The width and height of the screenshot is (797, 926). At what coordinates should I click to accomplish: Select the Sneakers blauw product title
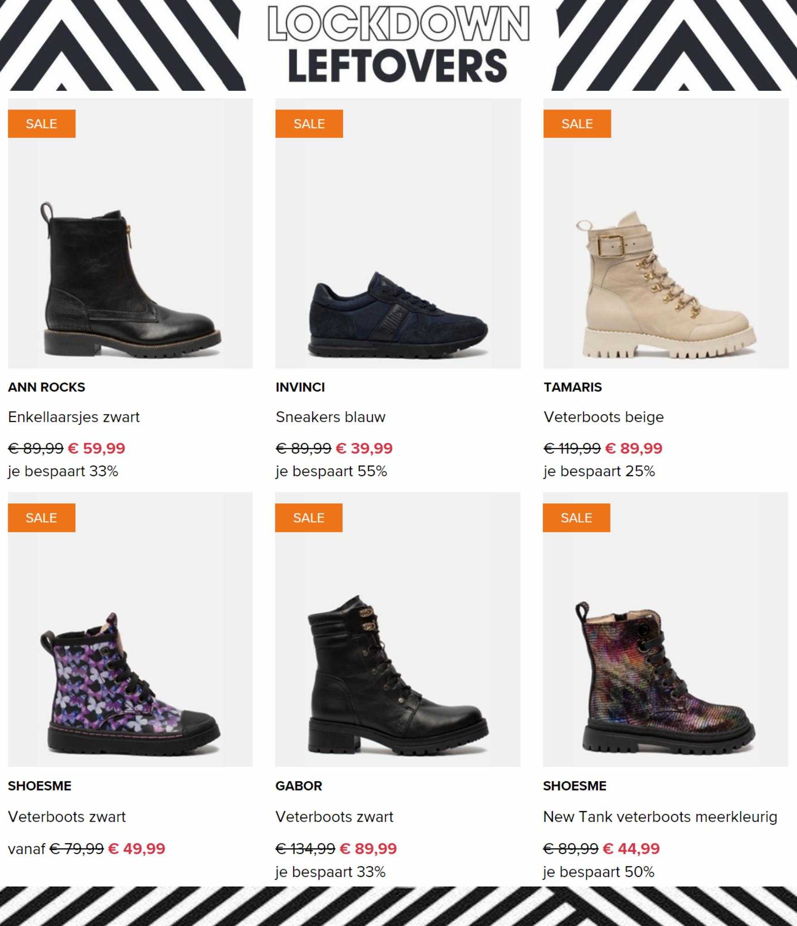pos(330,417)
